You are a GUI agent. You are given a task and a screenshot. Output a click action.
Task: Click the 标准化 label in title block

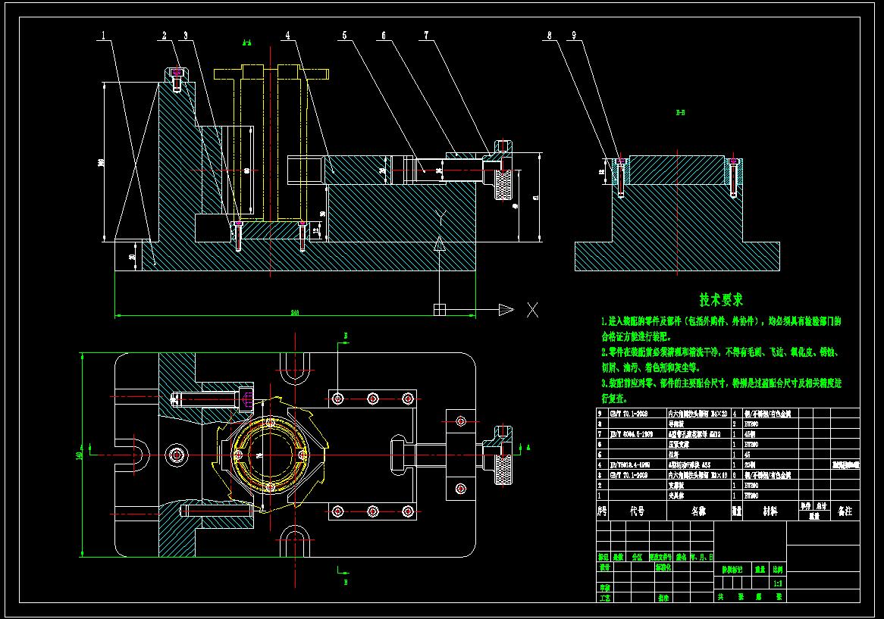[x=663, y=567]
